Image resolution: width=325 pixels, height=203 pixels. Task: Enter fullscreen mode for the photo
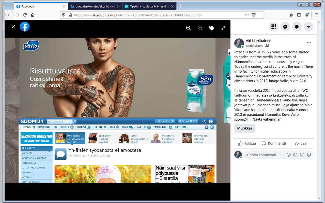coord(223,28)
